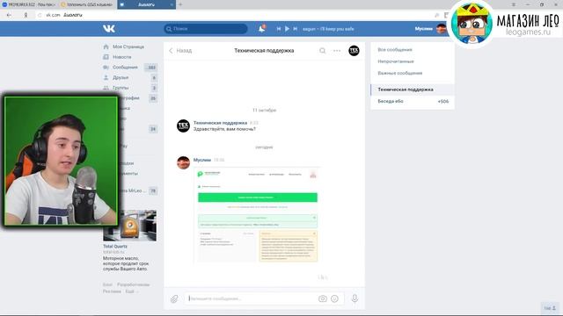Open Группы in the left sidebar

point(121,88)
